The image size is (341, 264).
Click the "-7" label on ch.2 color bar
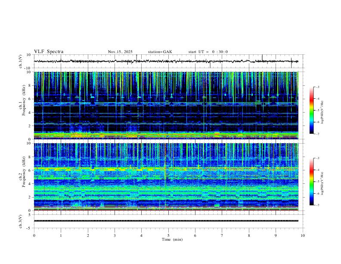318,205
